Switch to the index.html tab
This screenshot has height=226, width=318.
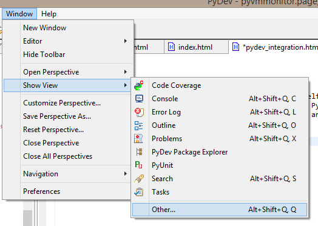[x=195, y=47]
